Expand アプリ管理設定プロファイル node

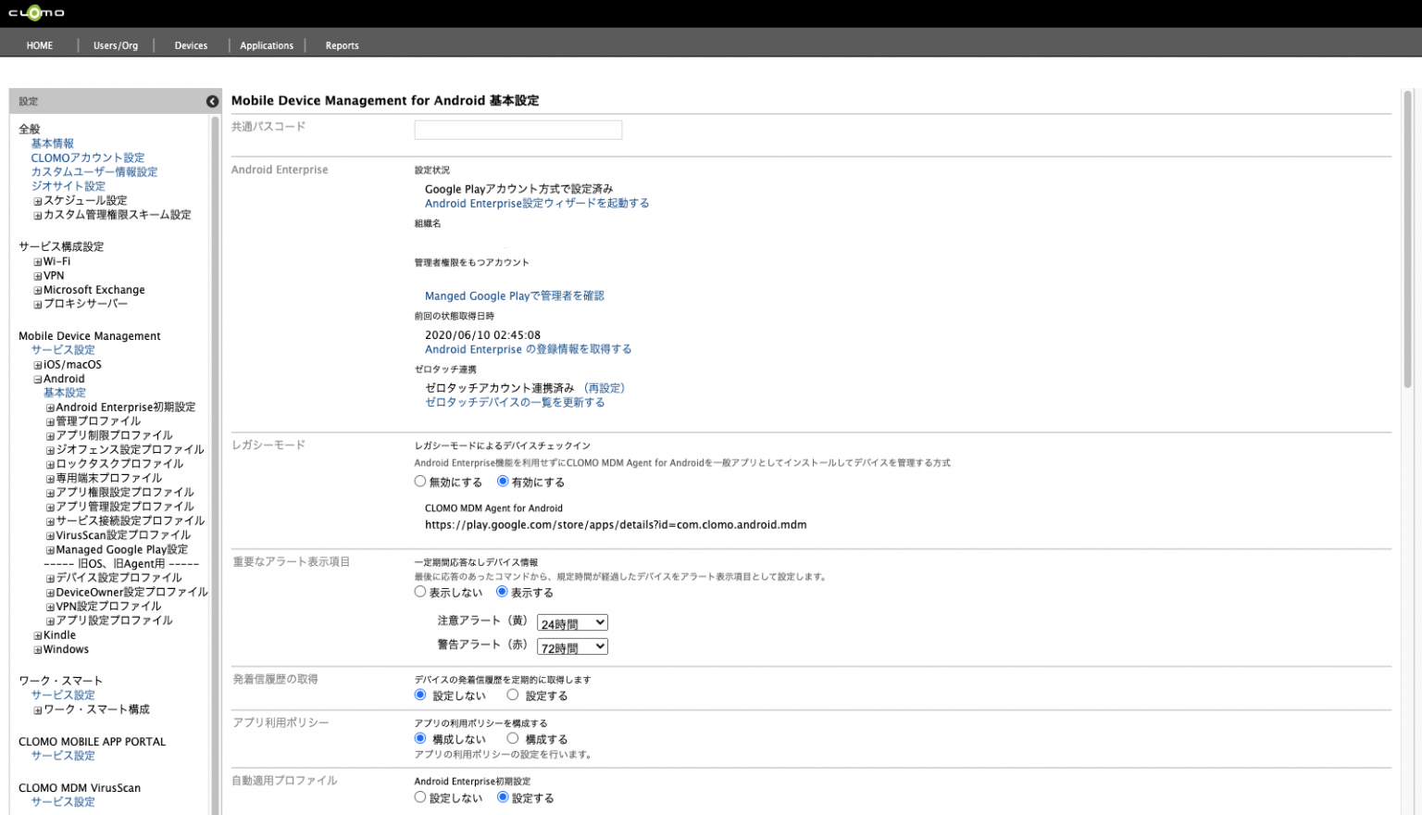(50, 508)
